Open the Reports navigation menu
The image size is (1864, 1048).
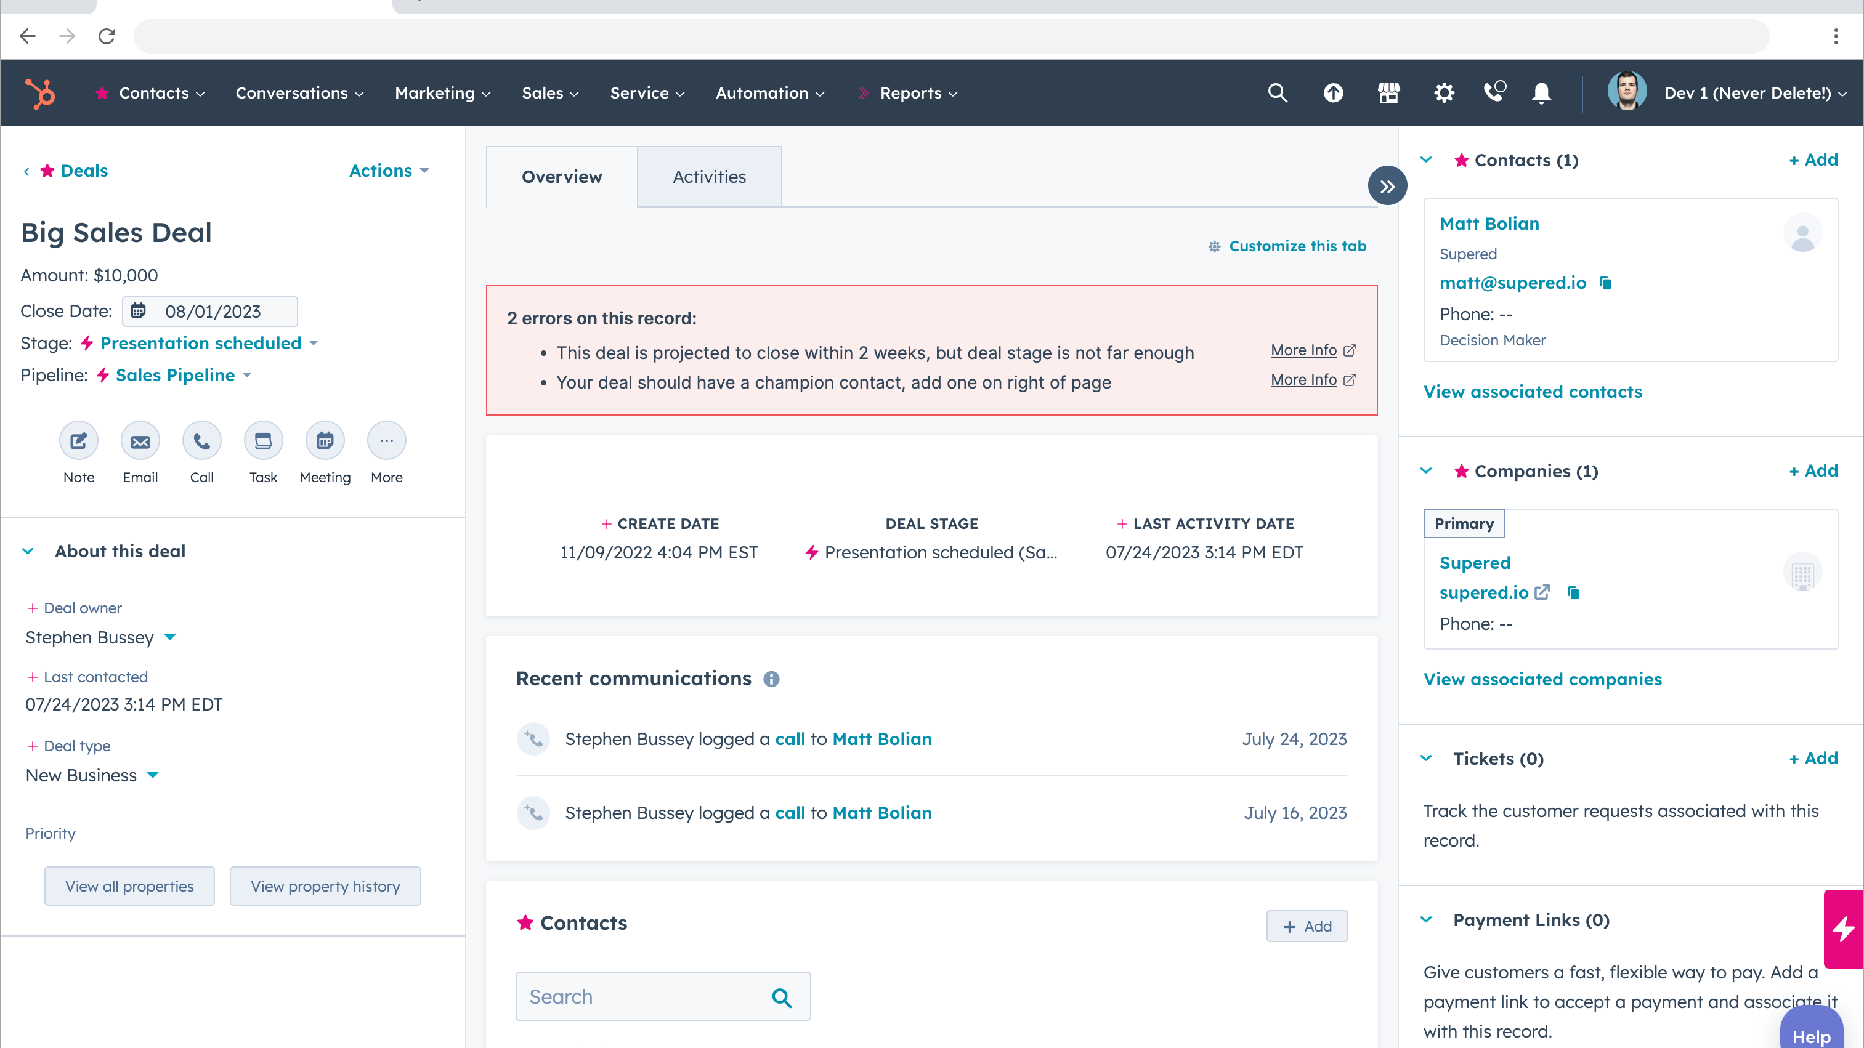919,94
